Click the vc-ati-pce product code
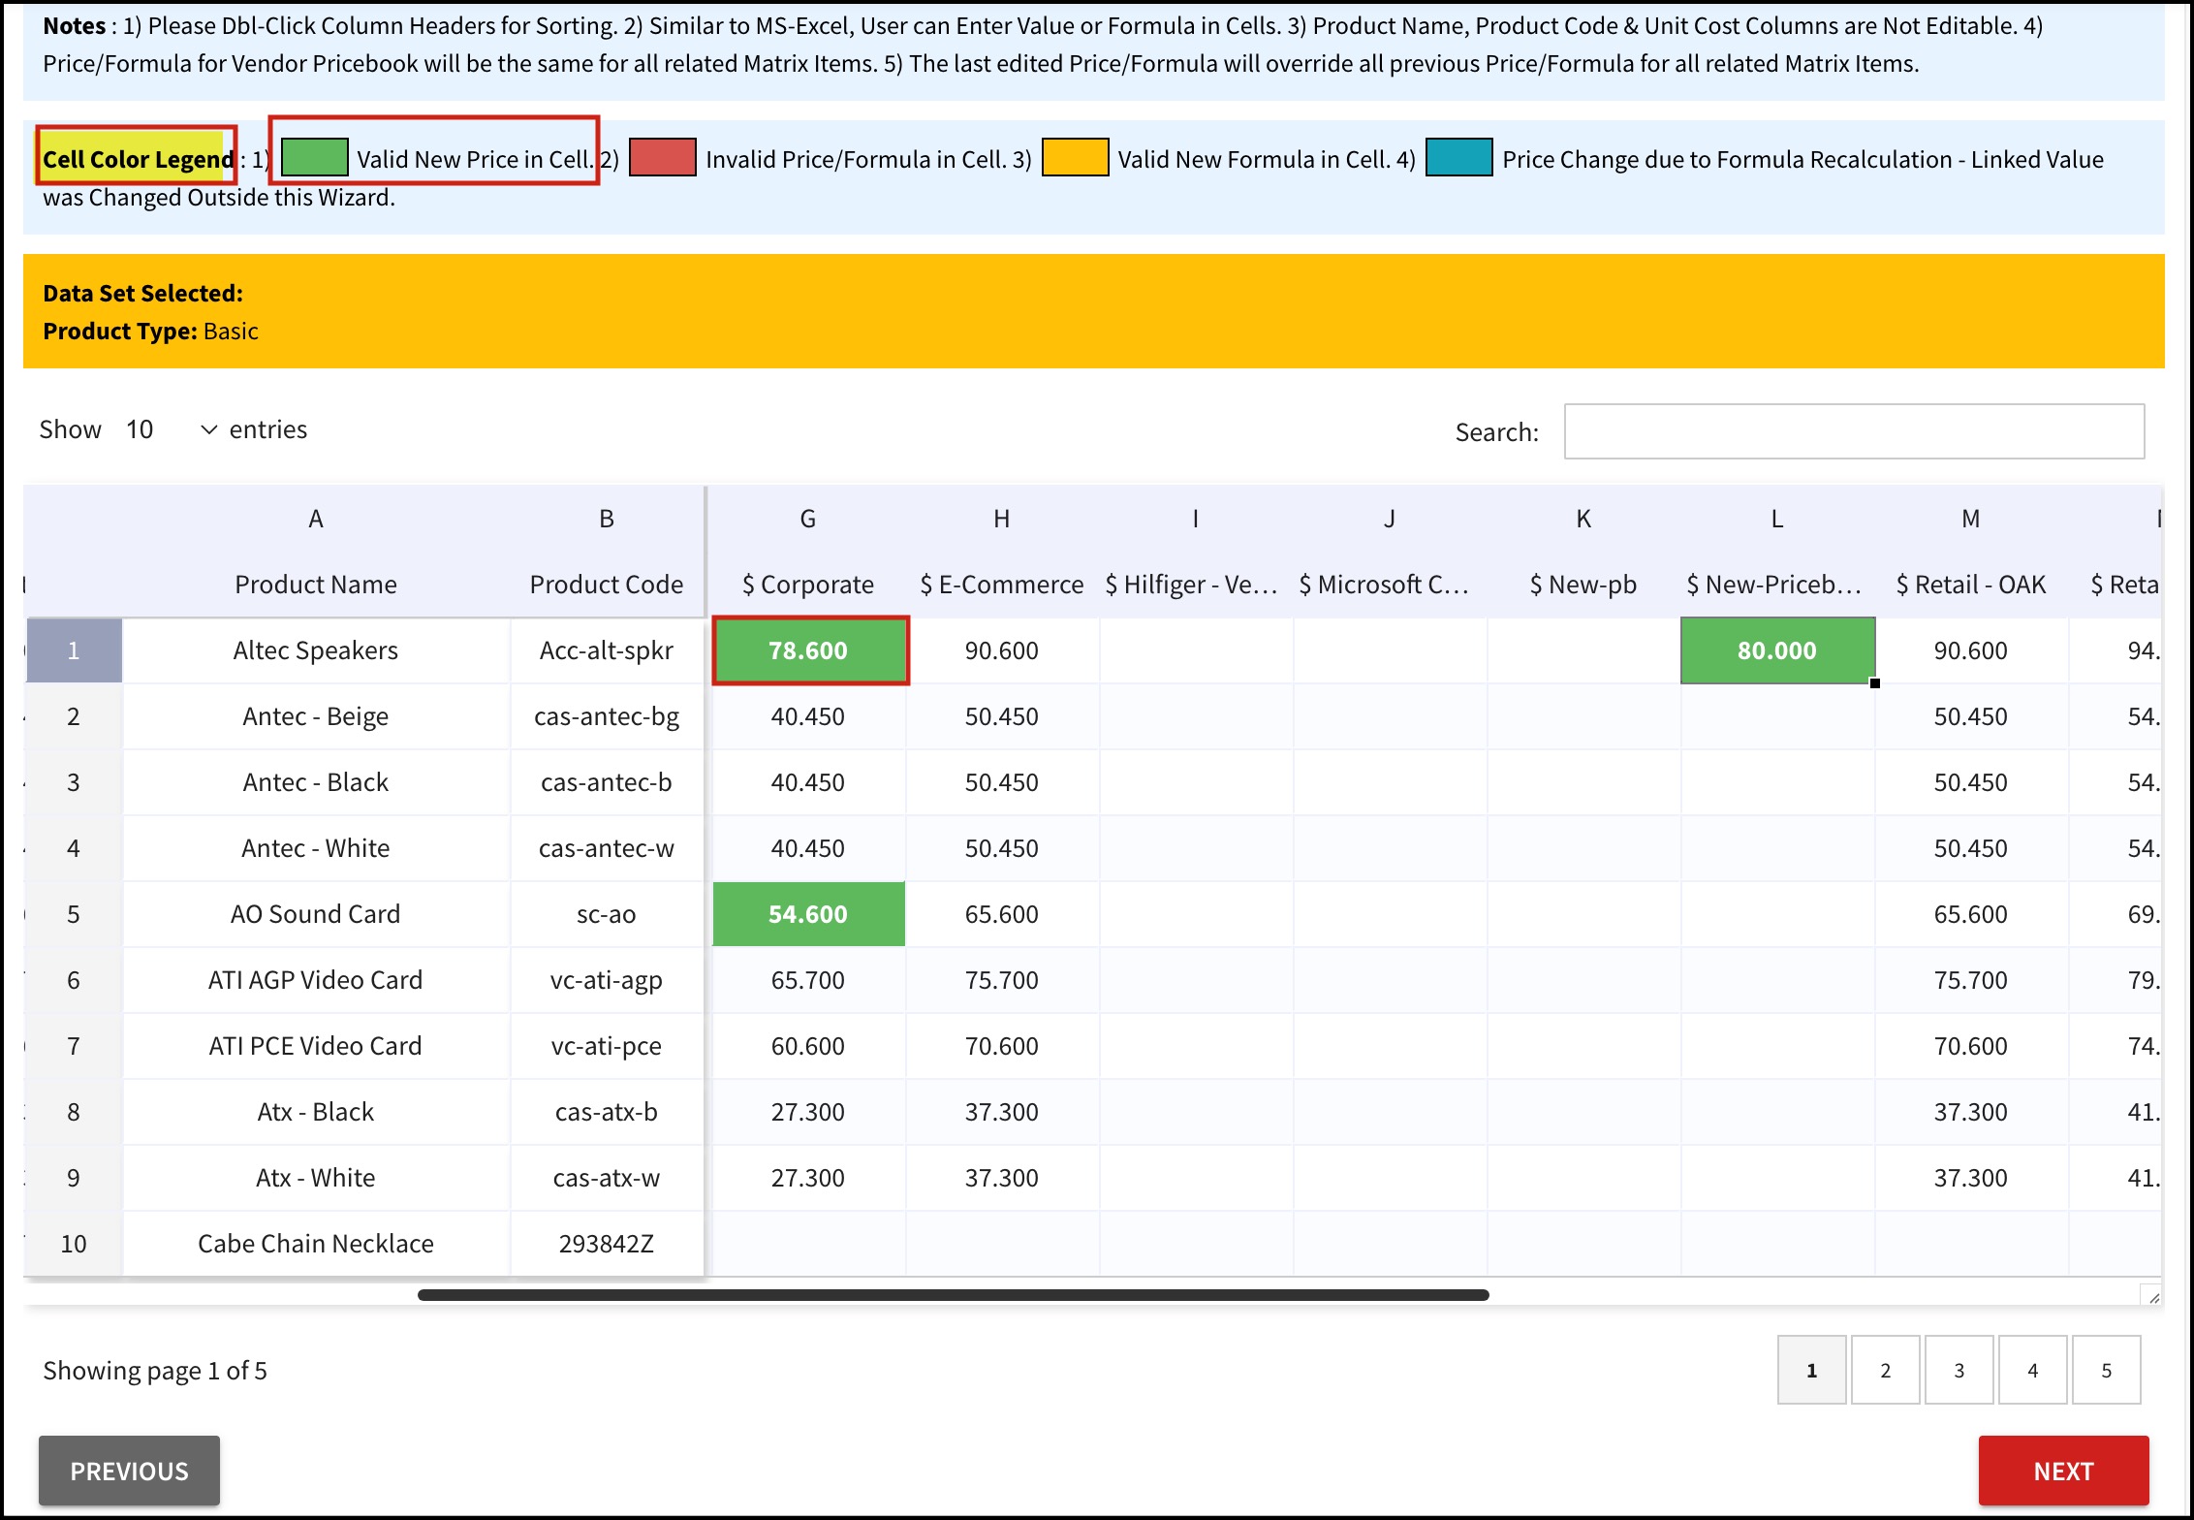The width and height of the screenshot is (2194, 1520). point(607,1046)
